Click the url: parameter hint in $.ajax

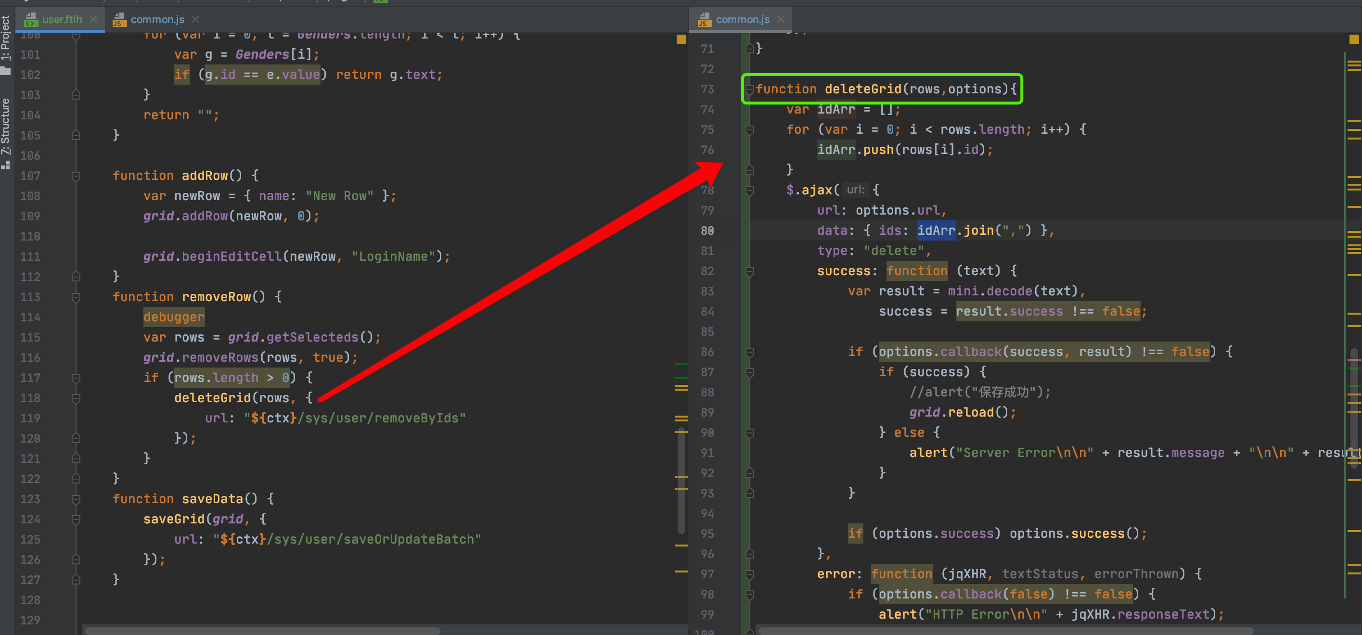click(855, 190)
